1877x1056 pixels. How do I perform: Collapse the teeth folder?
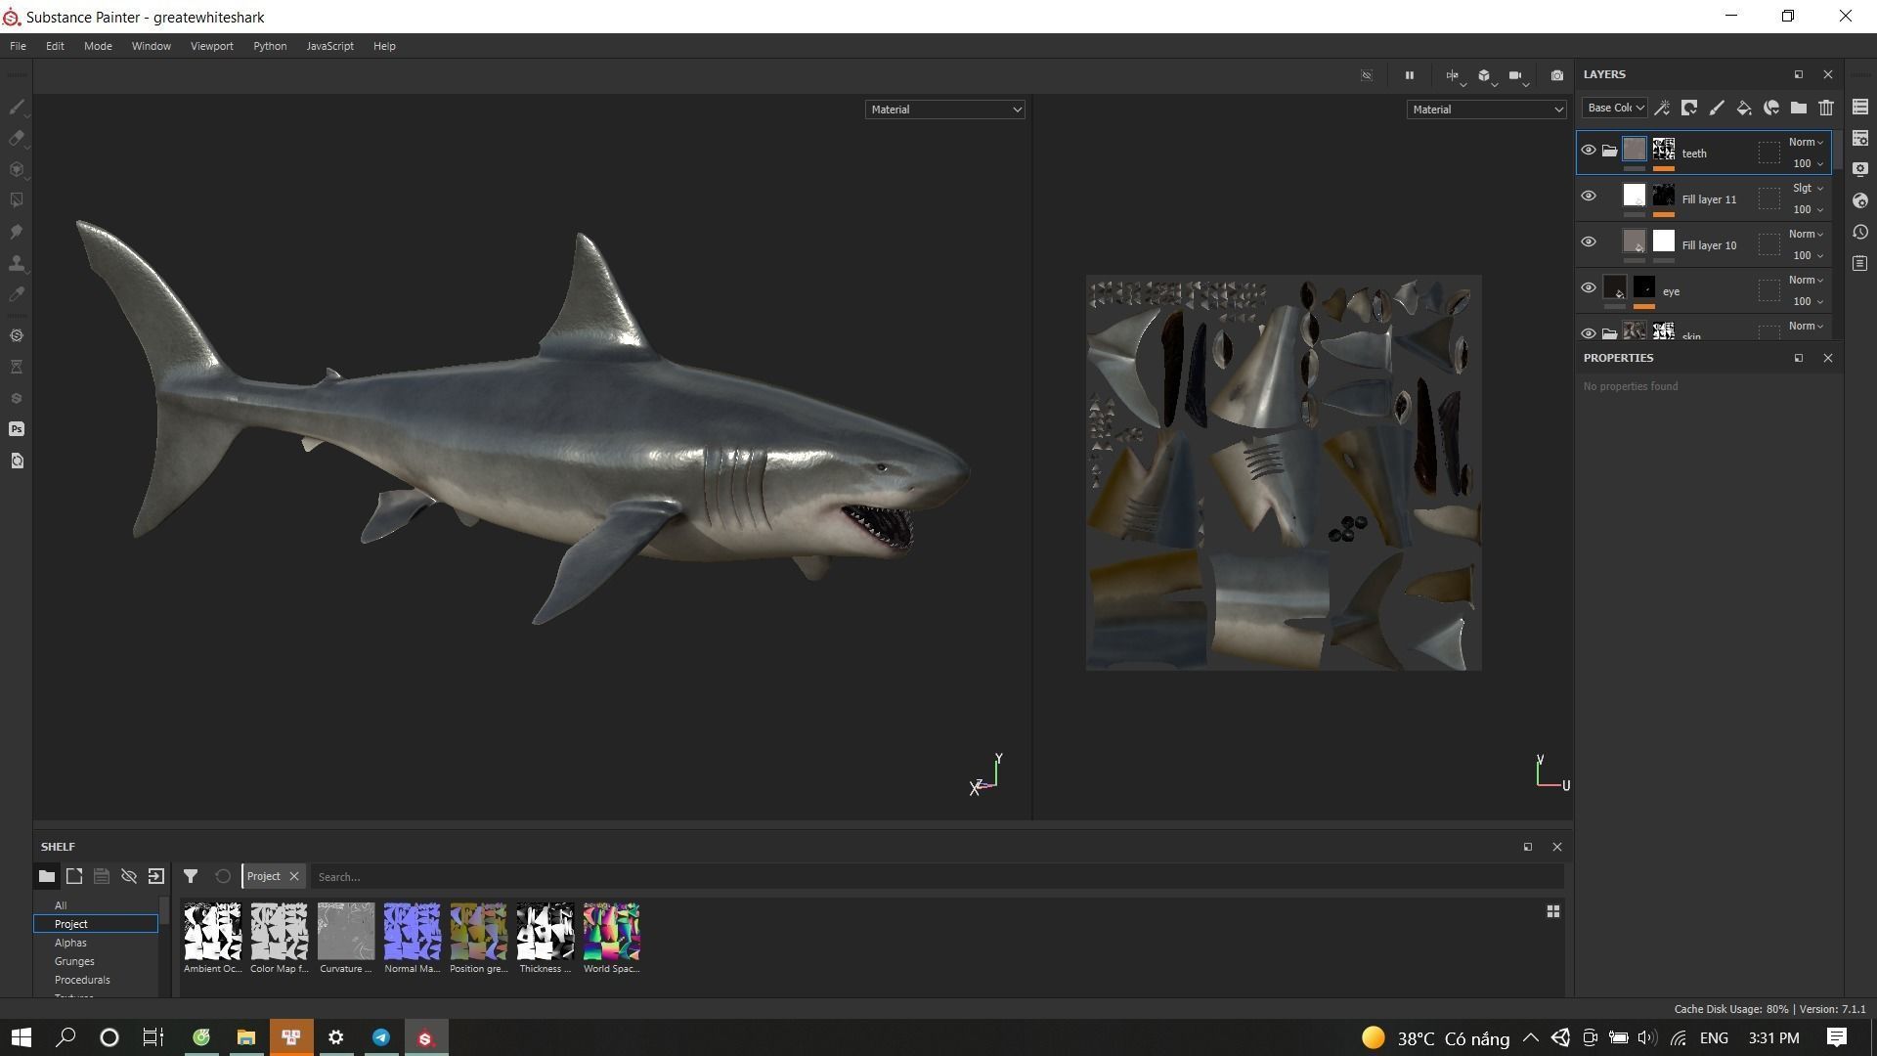[1609, 151]
